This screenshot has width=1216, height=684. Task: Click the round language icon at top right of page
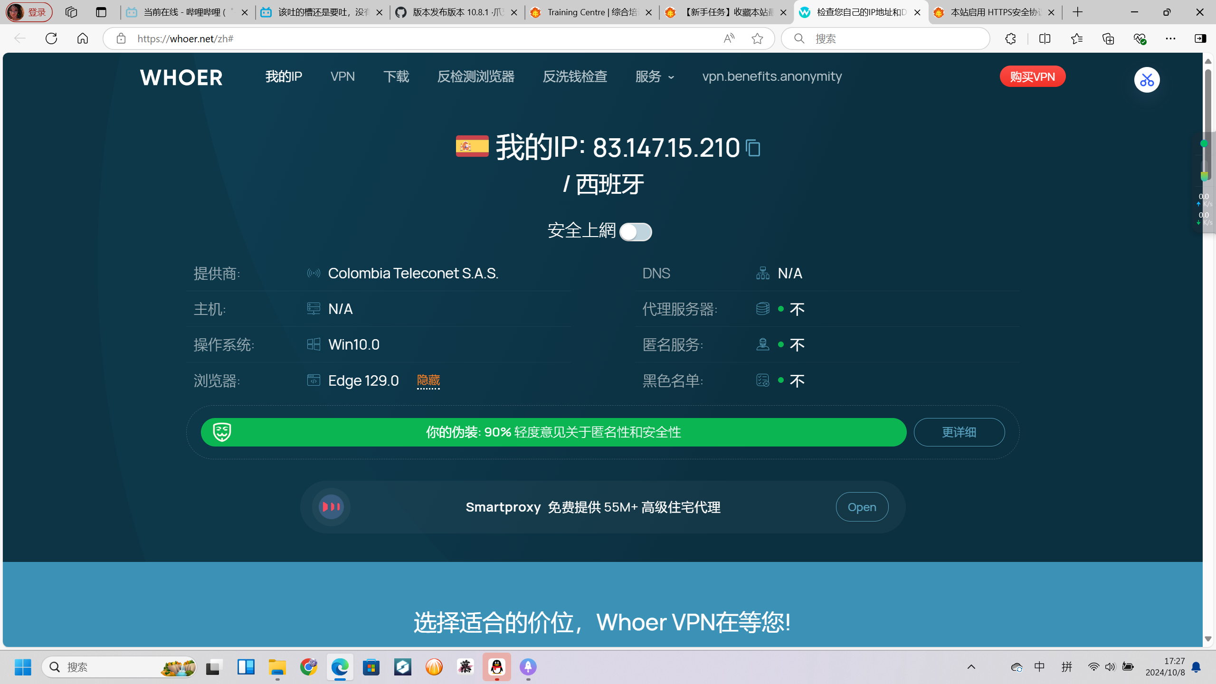[x=1147, y=80]
